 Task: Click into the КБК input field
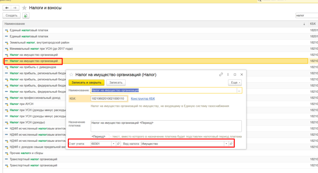click(x=109, y=99)
